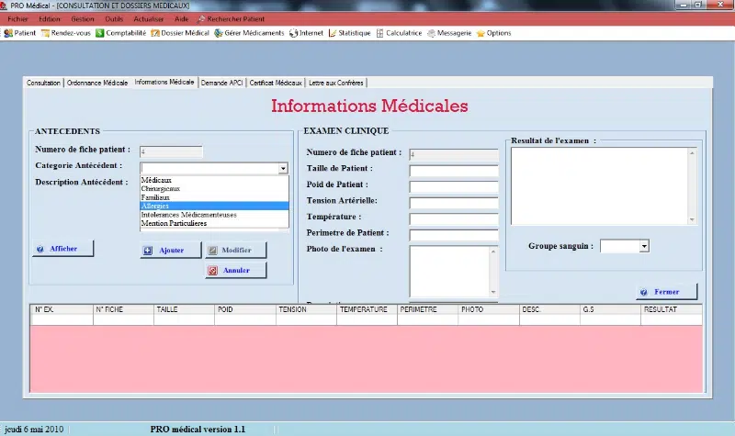Open the Aide menu
This screenshot has height=436, width=735.
coord(181,19)
